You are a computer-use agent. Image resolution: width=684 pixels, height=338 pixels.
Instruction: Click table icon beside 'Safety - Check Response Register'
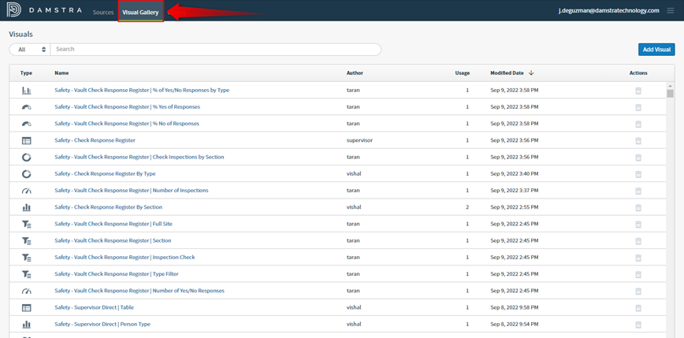[x=26, y=140]
